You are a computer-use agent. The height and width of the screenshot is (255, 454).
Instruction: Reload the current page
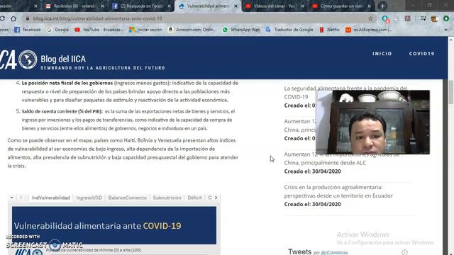2,18
